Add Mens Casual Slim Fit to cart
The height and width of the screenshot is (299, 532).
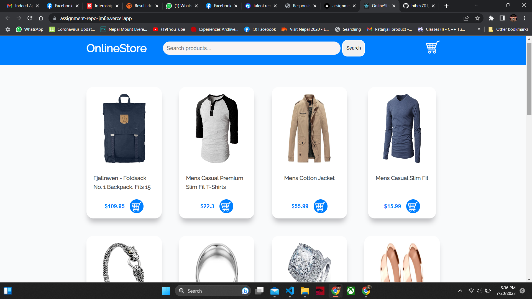click(413, 206)
